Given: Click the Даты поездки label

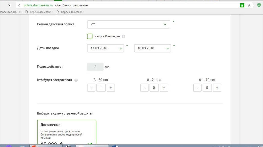Looking at the screenshot, I should (48, 48).
